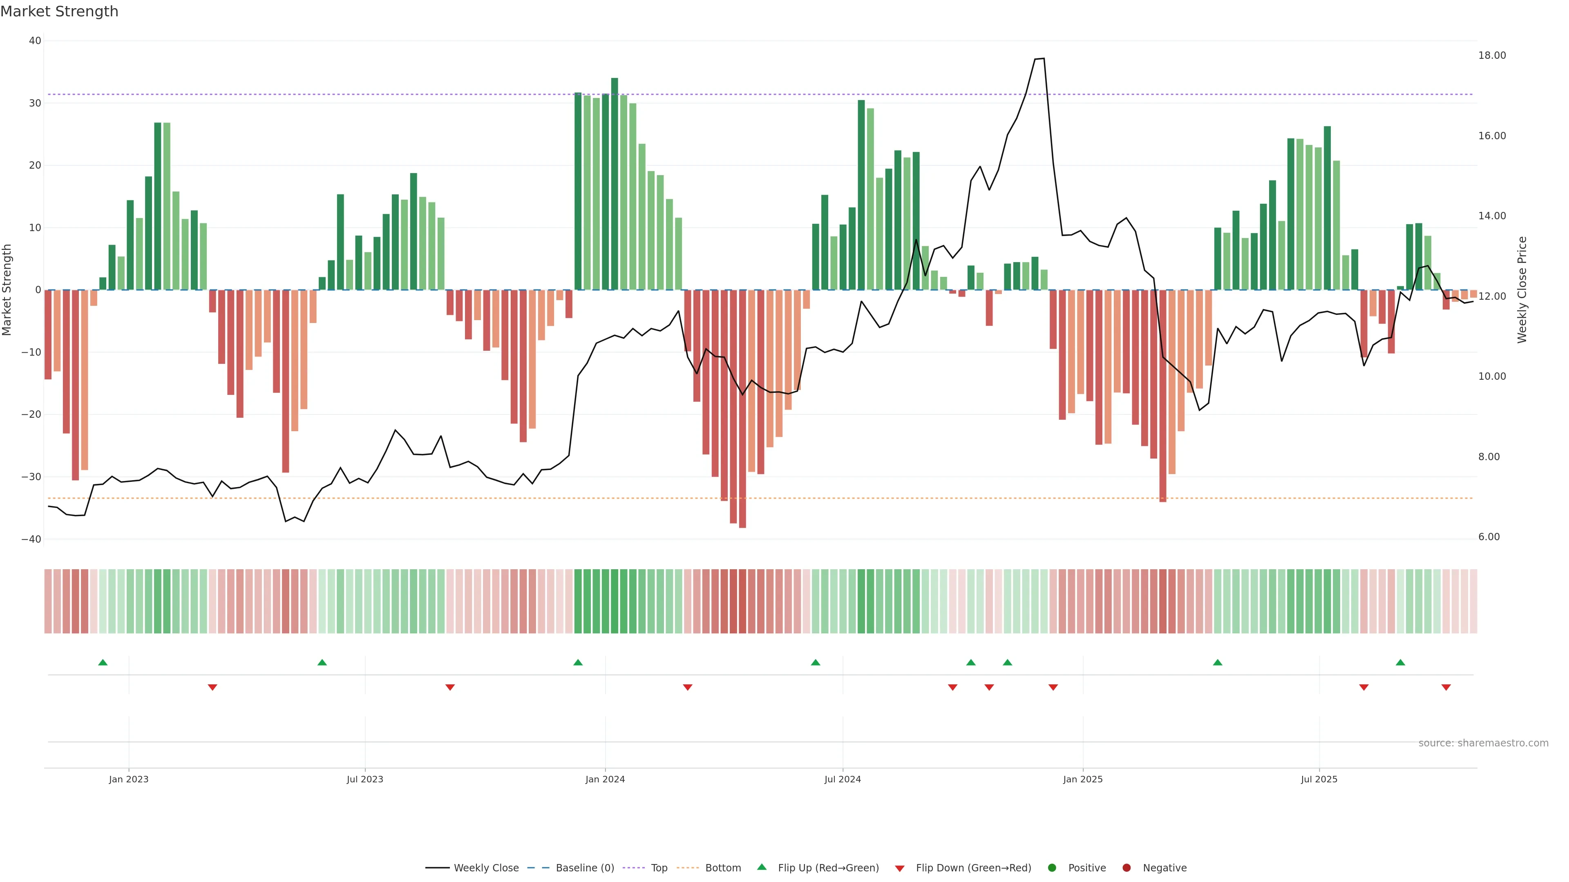Click the flip-down triangle after Jul 2023
Viewport: 1569px width, 882px height.
click(x=450, y=687)
